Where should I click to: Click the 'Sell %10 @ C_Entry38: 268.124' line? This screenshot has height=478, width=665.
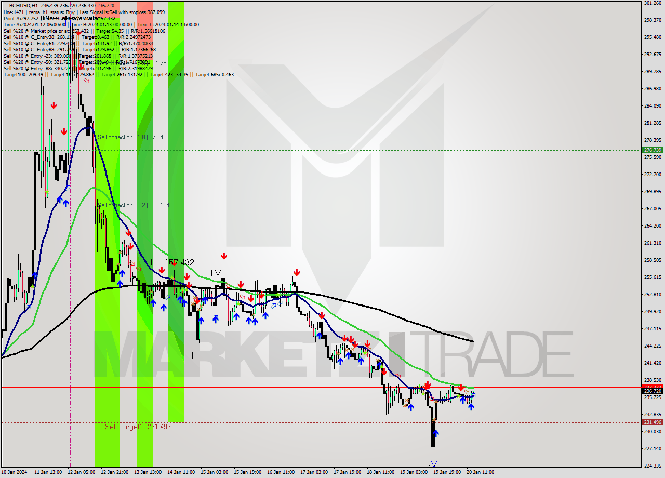coord(77,37)
